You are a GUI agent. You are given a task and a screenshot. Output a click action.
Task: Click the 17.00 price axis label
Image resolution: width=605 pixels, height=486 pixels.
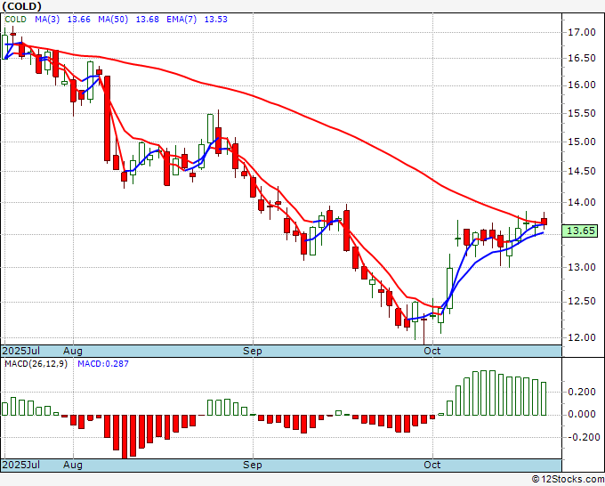tap(582, 32)
